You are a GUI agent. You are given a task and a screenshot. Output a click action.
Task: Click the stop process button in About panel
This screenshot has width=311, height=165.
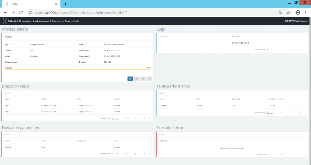coord(143,79)
